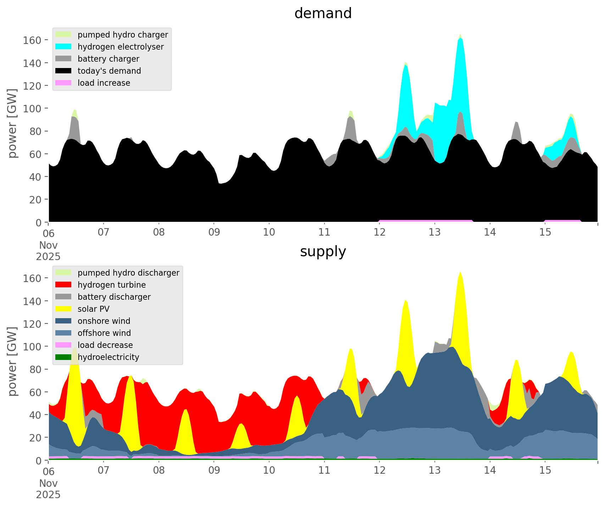This screenshot has width=605, height=507.
Task: Click the cyan hydrogen electrolyser legend swatch
Action: point(63,47)
